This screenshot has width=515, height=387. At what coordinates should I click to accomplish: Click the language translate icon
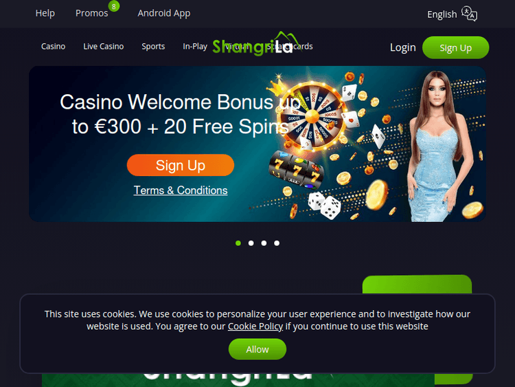(x=470, y=14)
